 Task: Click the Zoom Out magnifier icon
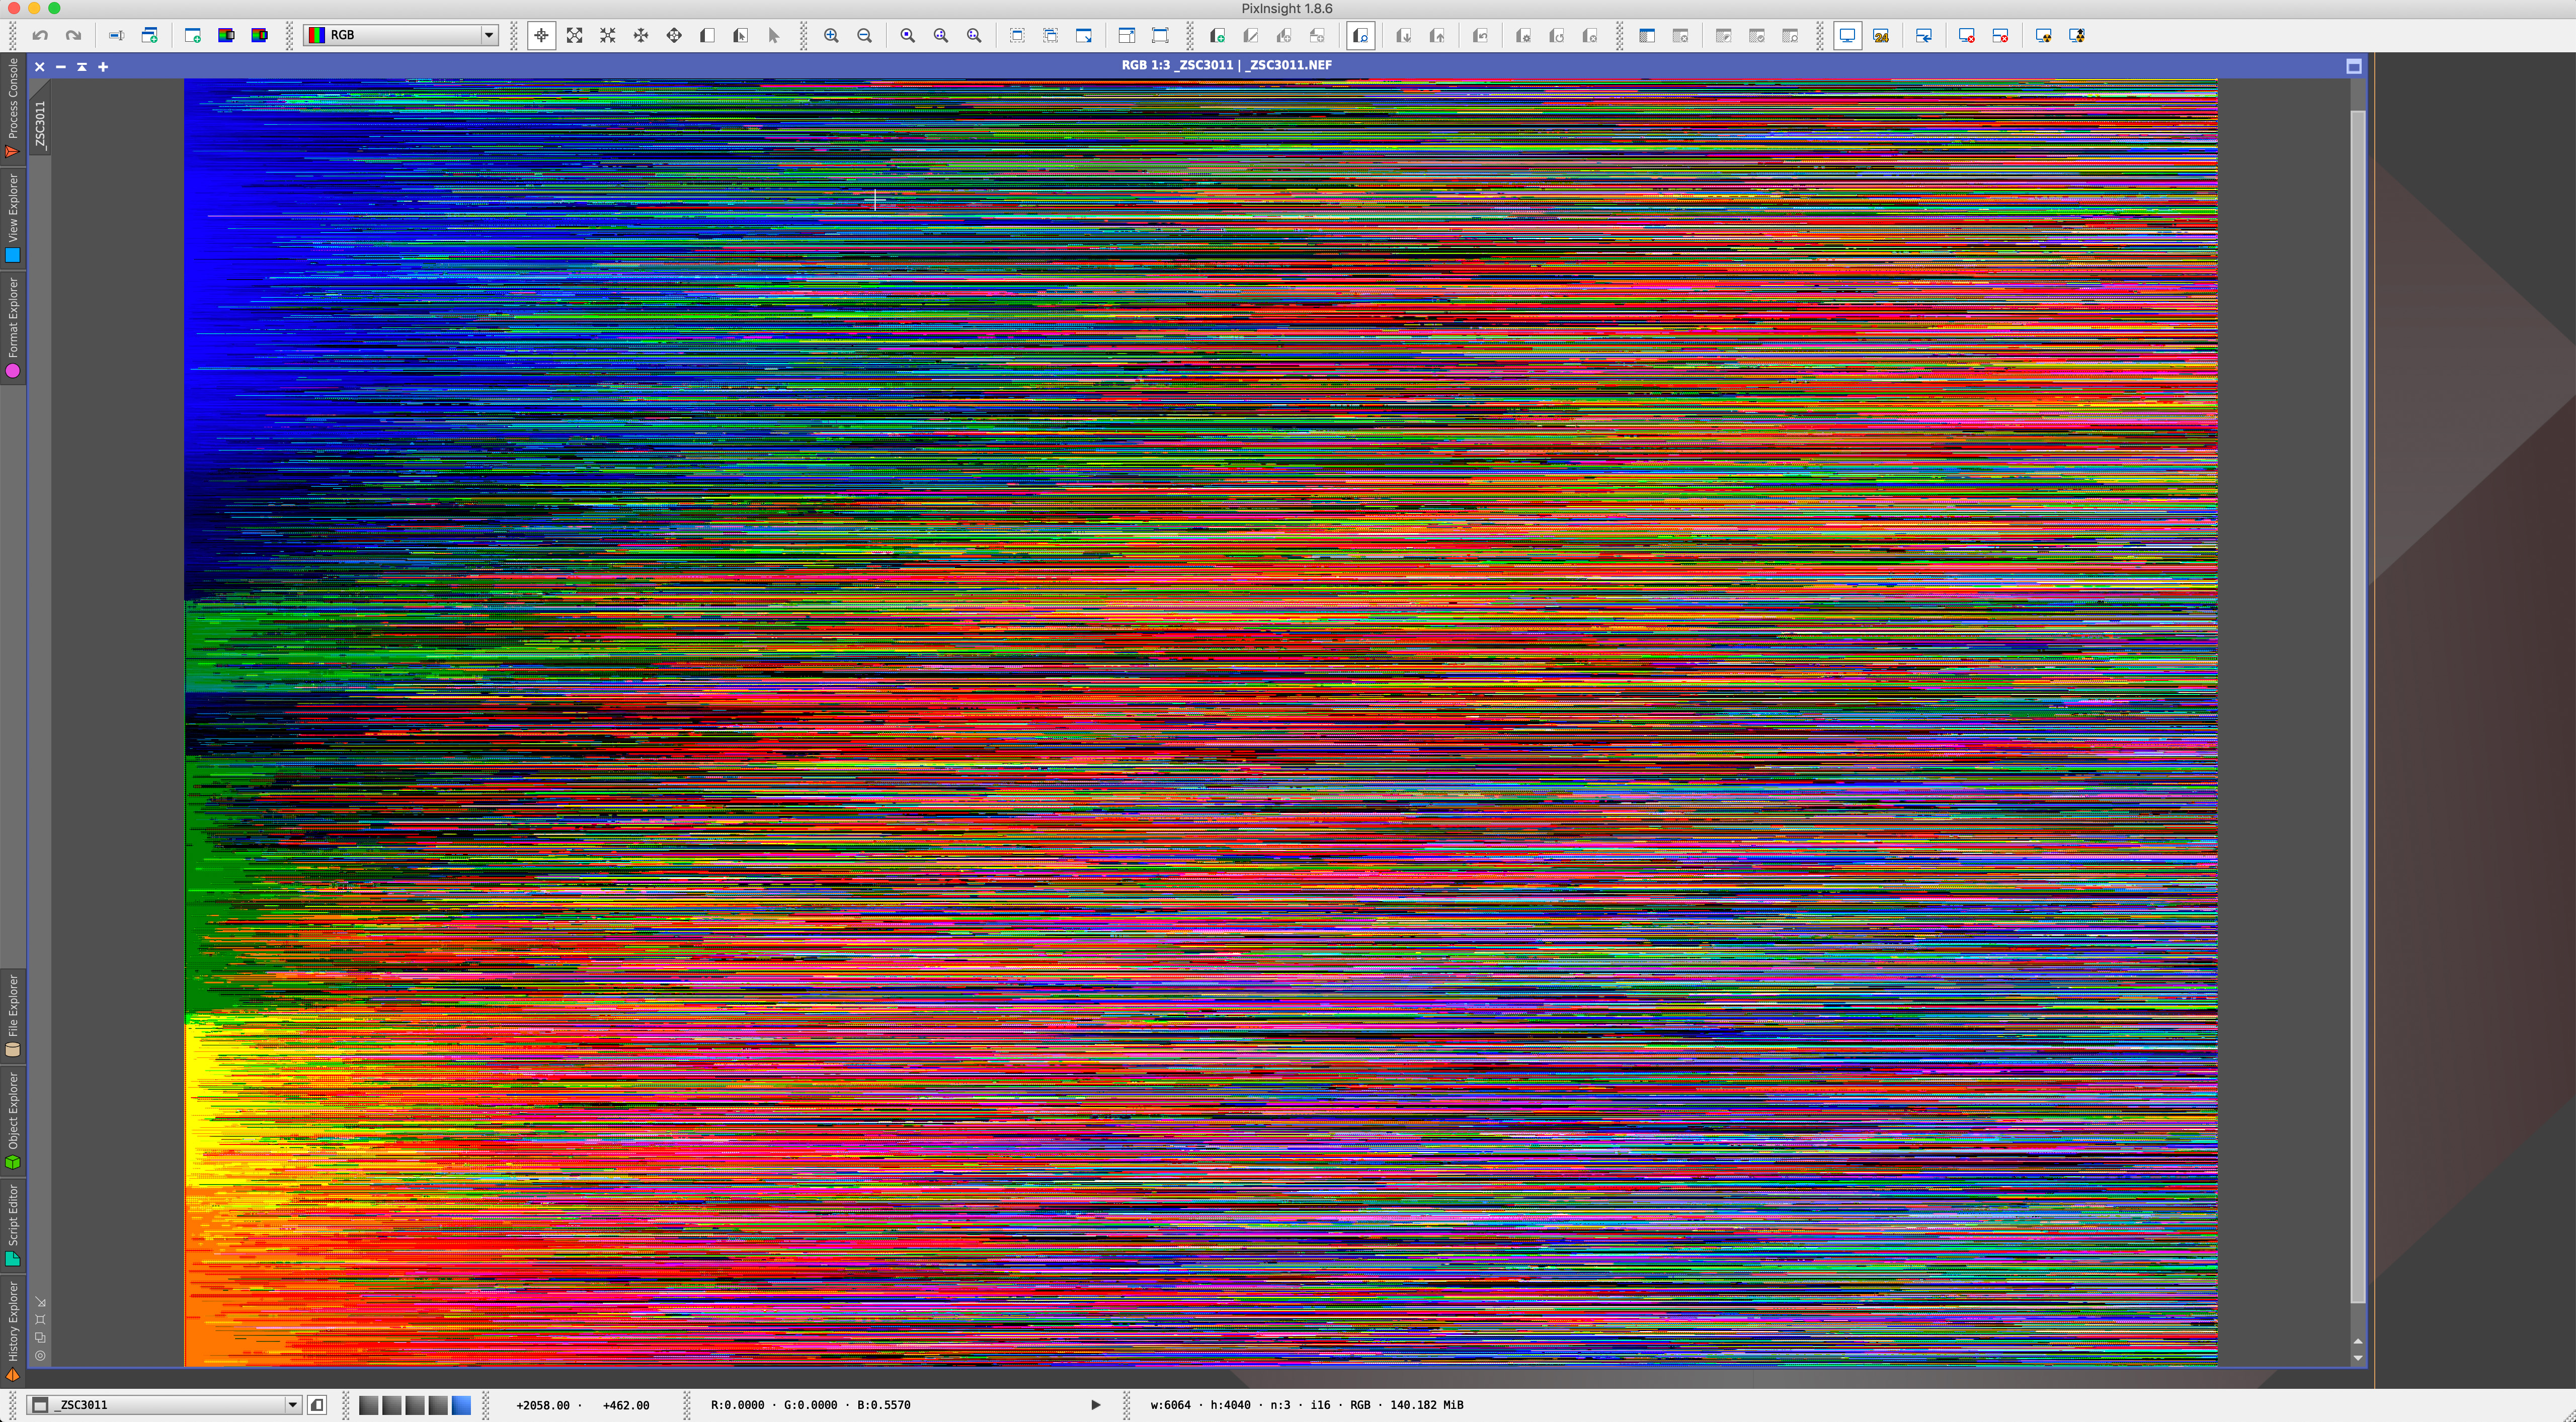pyautogui.click(x=865, y=35)
